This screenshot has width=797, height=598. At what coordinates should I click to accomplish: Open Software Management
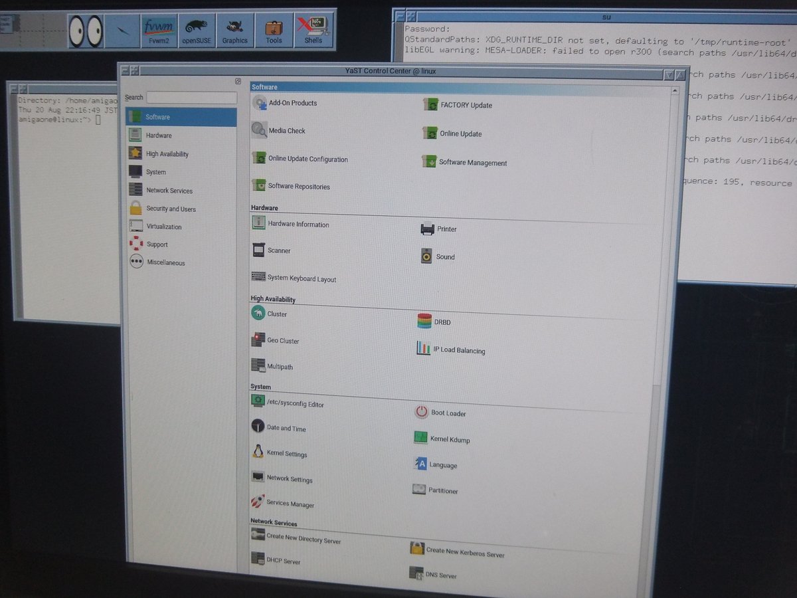(x=464, y=162)
